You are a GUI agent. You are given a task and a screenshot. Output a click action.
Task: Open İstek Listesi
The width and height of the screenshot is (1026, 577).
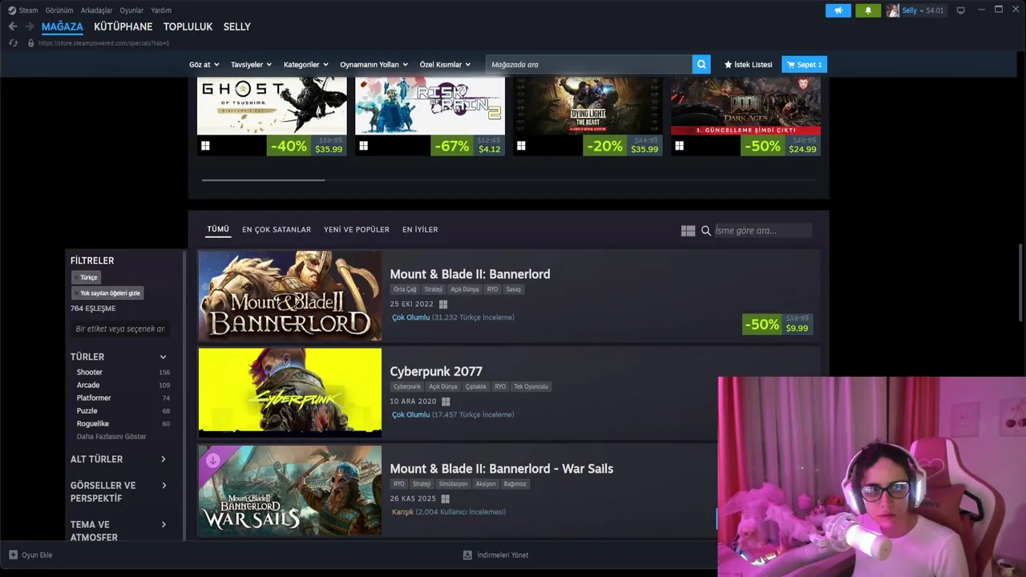click(x=749, y=64)
